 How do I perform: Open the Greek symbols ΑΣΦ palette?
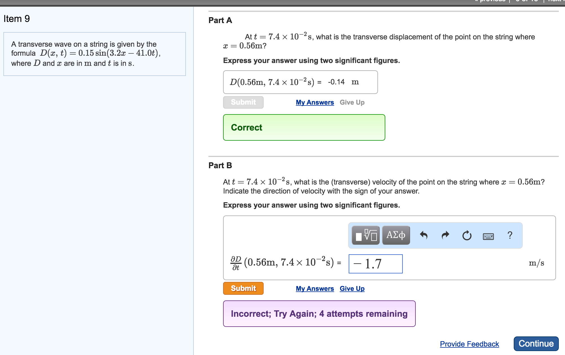click(x=396, y=235)
